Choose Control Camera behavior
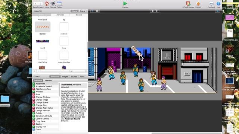The height and width of the screenshot is (134, 239). 43,119
